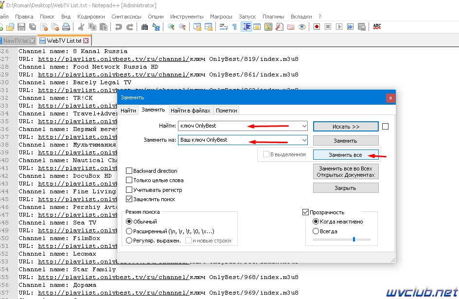Click 'Заменить все во Всех Открытых Документах'

[x=346, y=171]
